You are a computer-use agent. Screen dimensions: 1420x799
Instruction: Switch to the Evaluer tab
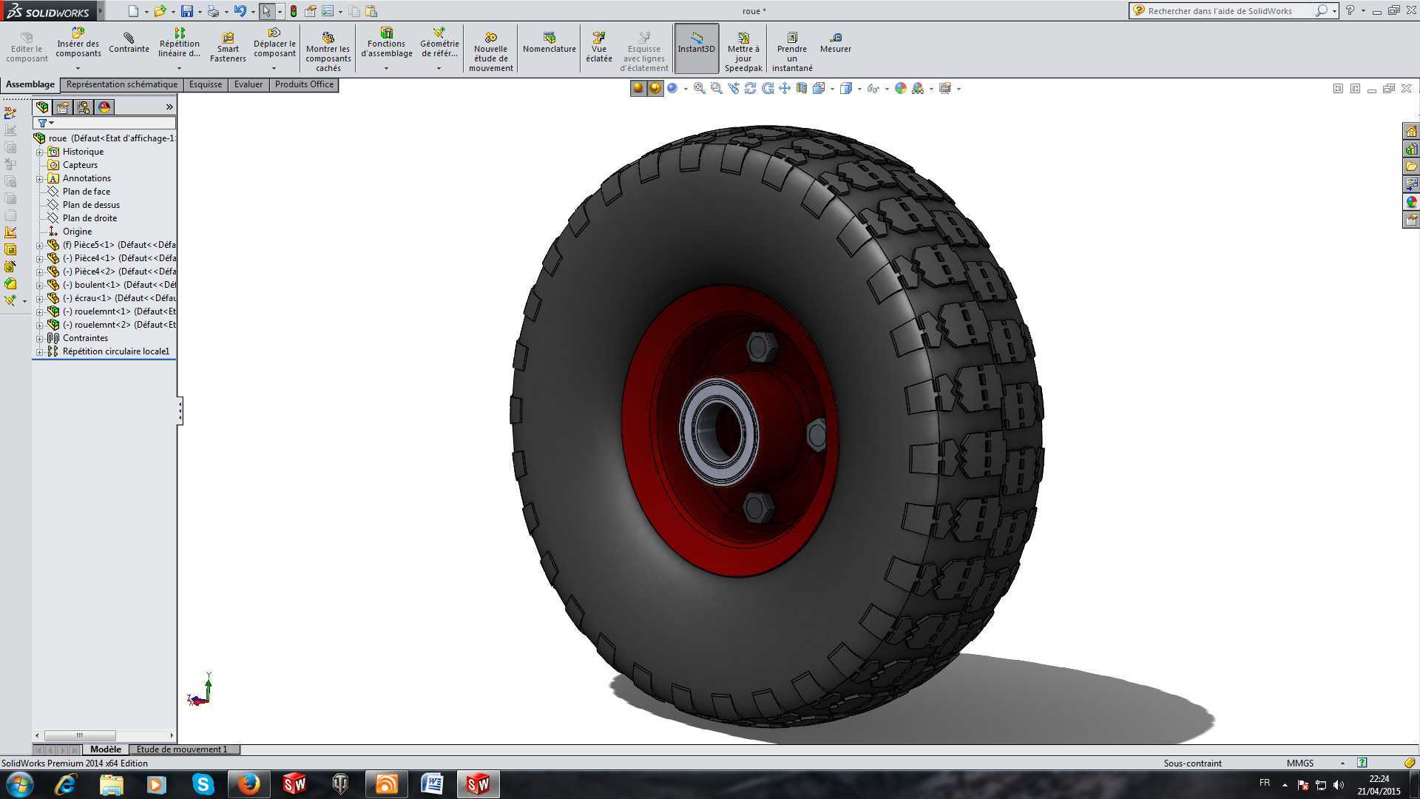248,84
